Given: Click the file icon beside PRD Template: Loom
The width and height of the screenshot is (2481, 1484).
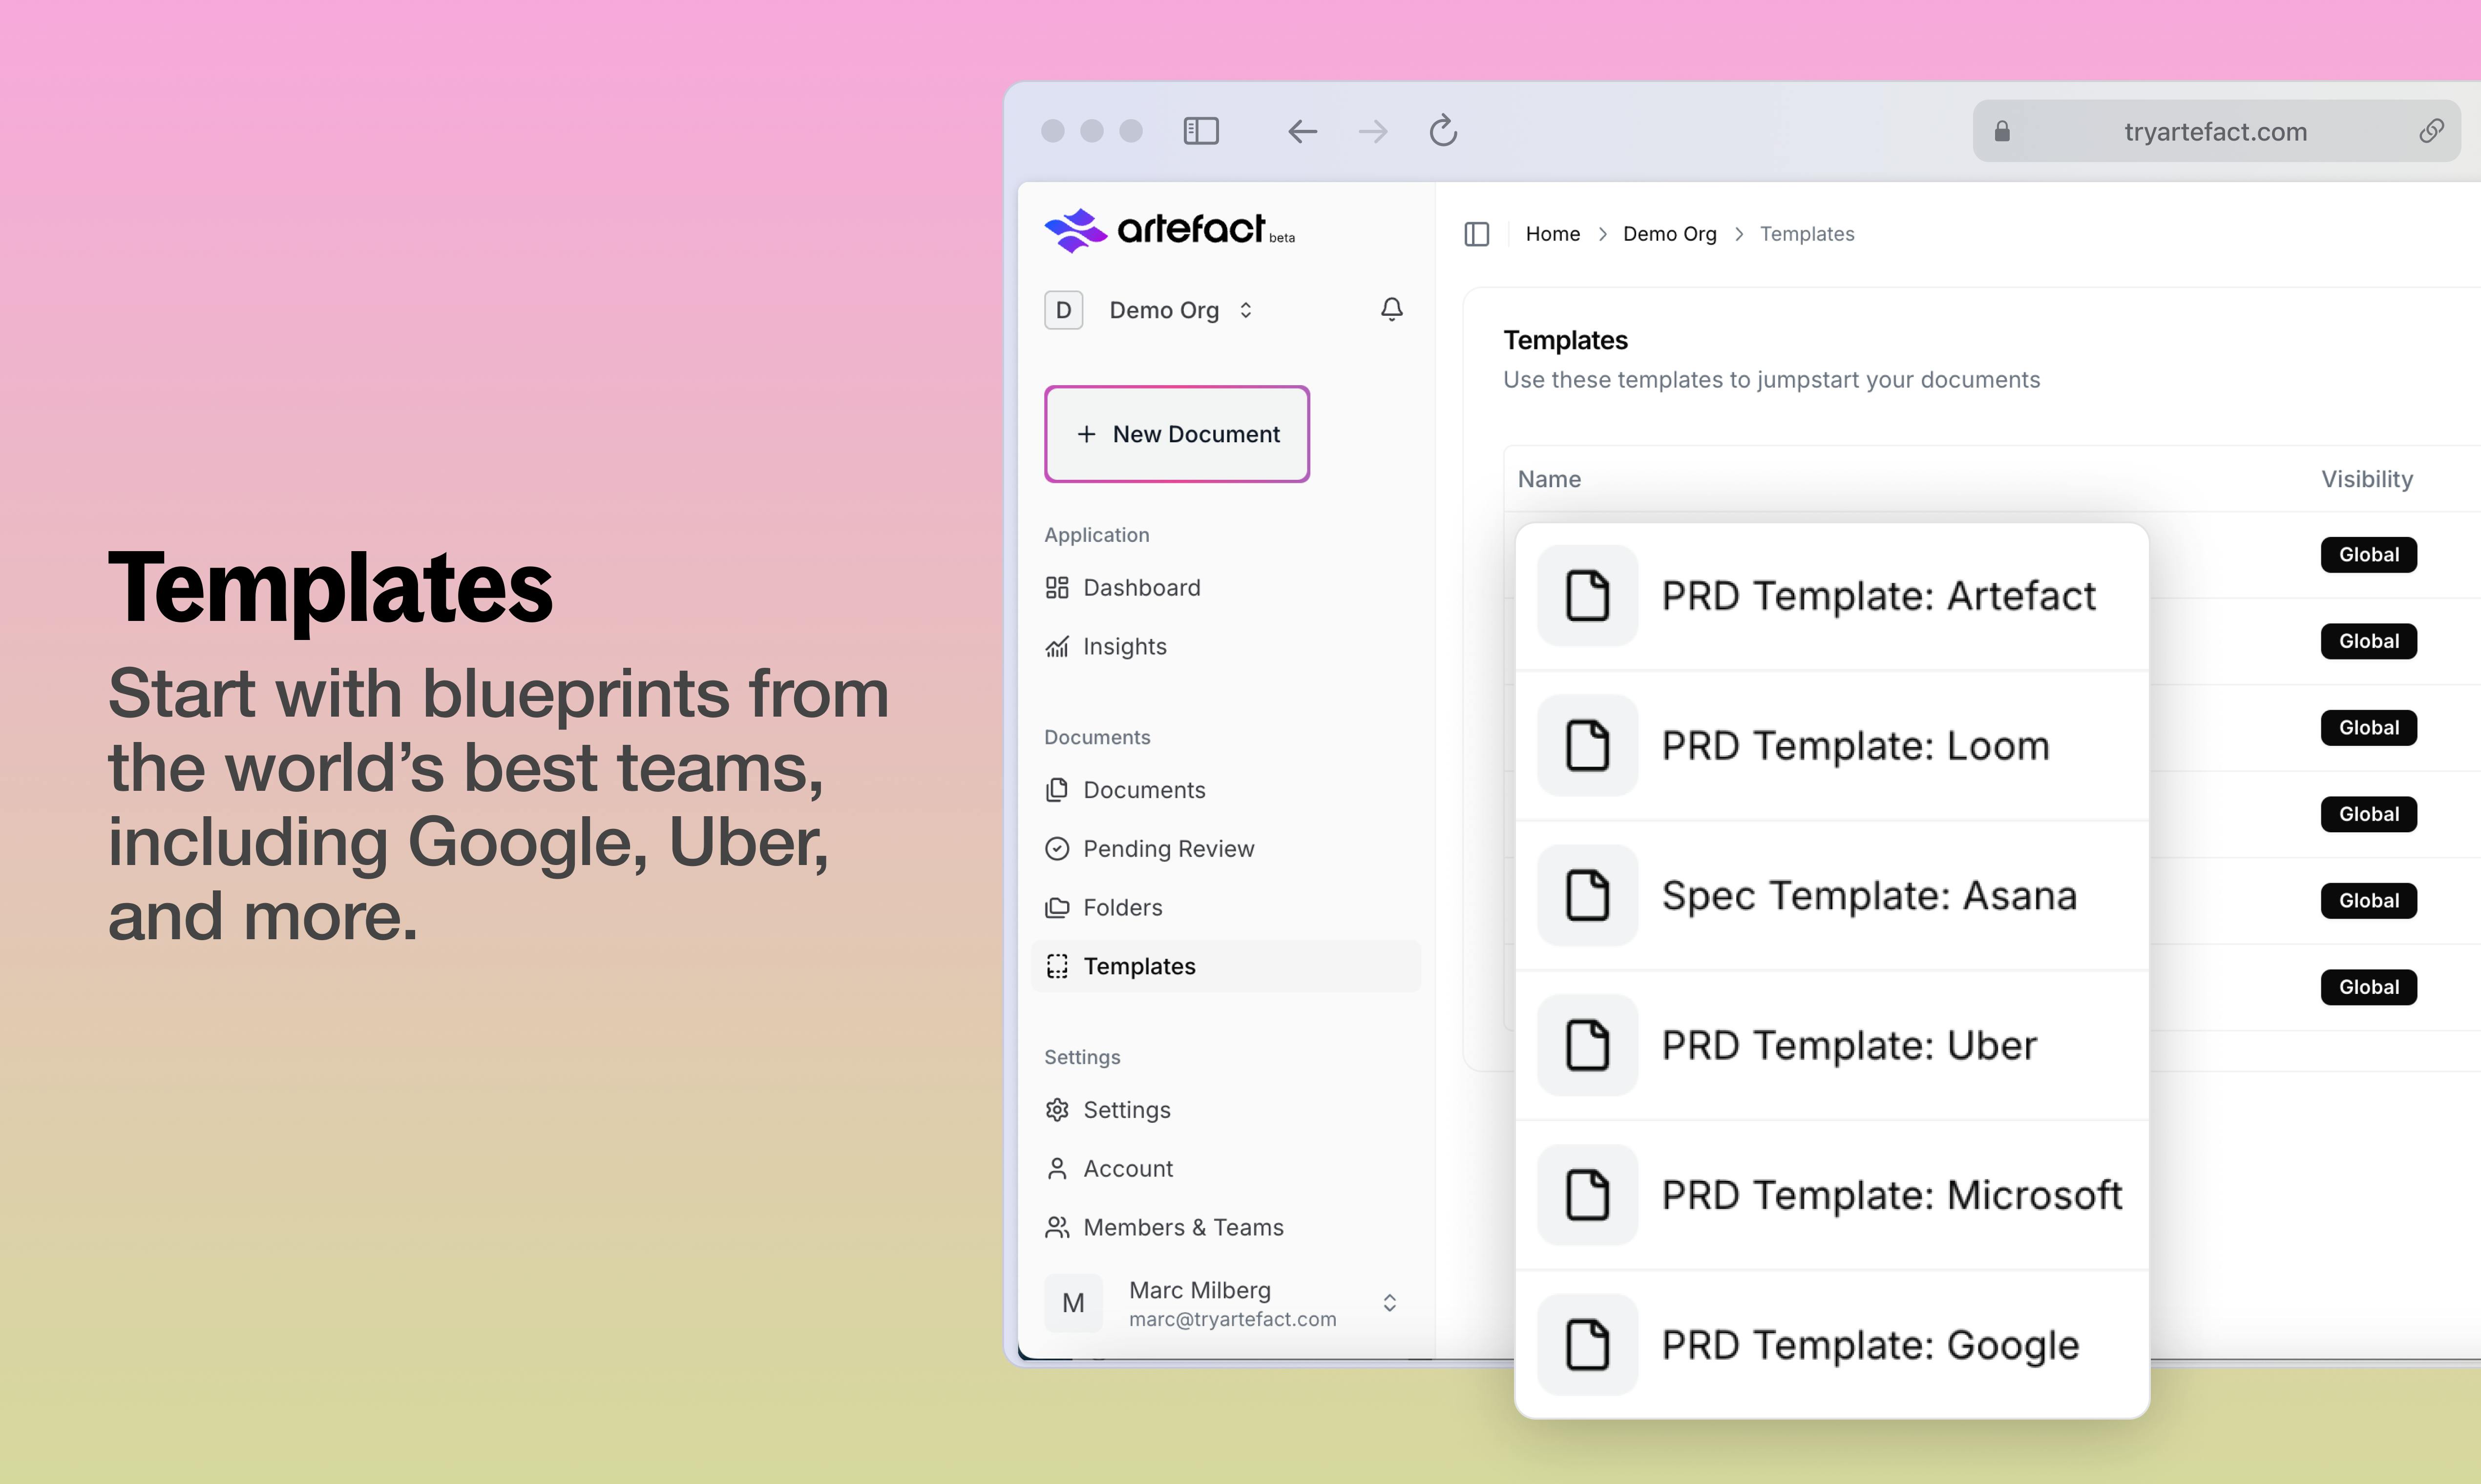Looking at the screenshot, I should click(1588, 746).
